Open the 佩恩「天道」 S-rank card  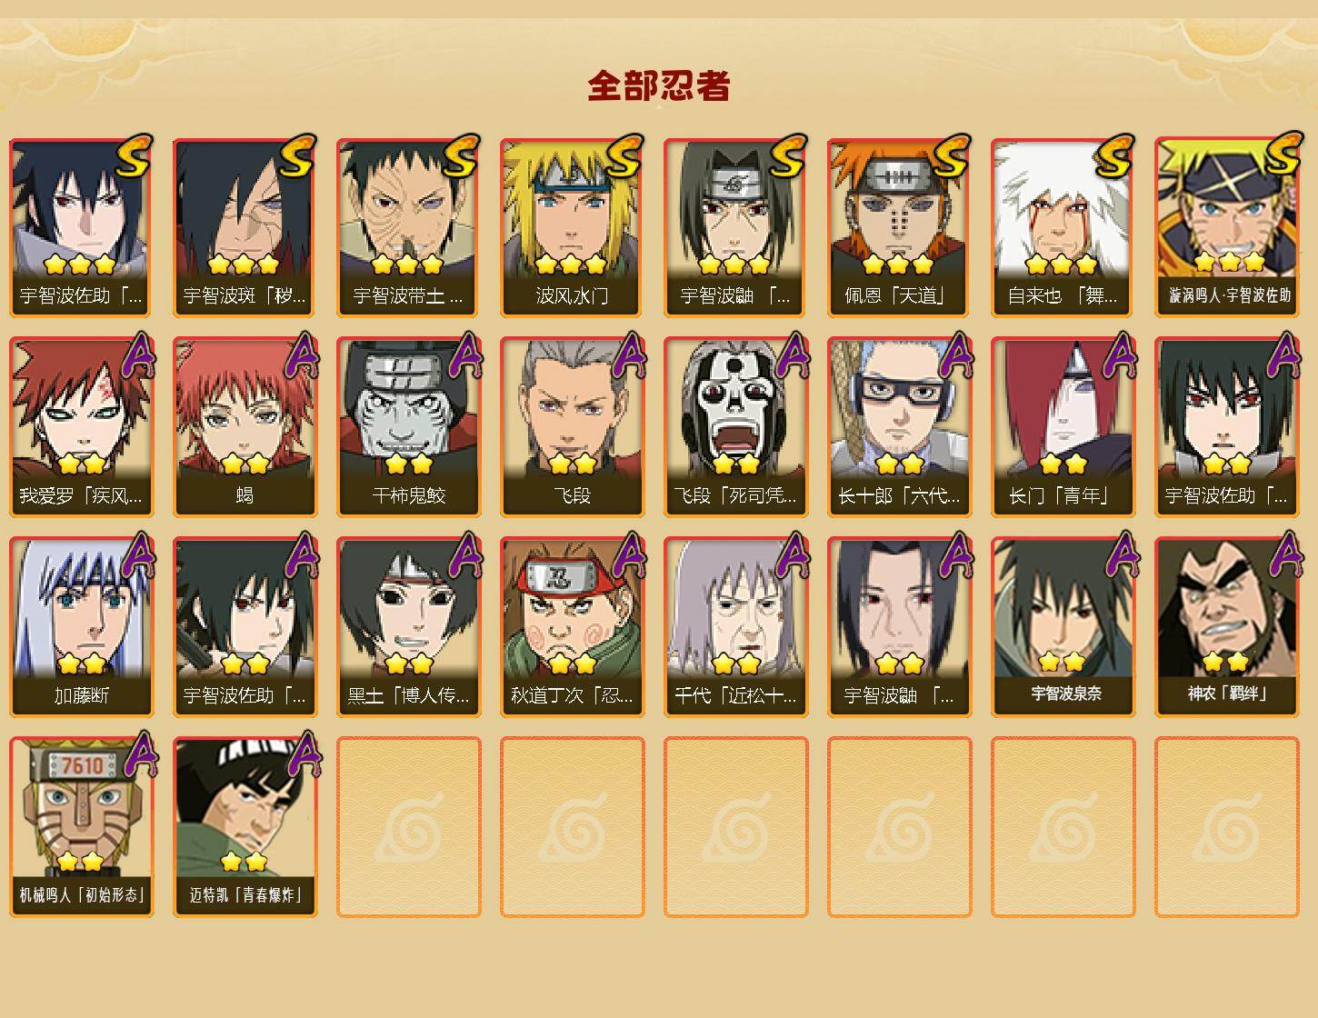[x=899, y=227]
